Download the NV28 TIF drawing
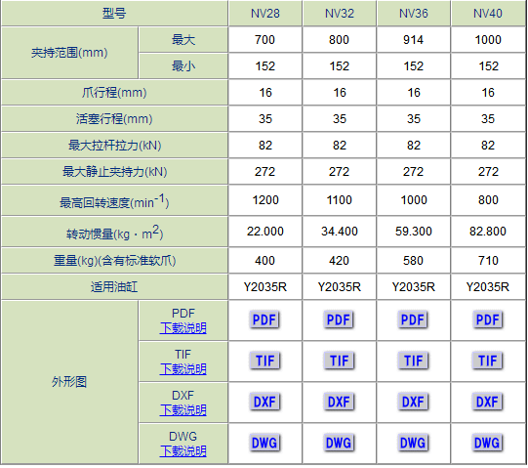 point(264,361)
